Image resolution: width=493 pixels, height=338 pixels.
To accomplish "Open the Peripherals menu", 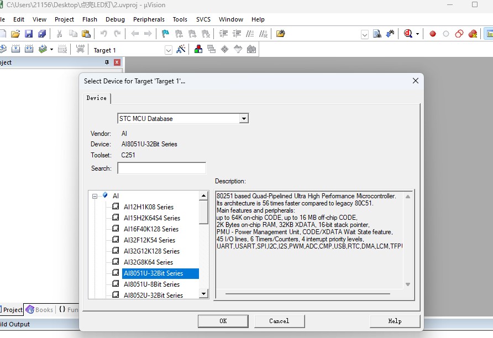I will 149,19.
